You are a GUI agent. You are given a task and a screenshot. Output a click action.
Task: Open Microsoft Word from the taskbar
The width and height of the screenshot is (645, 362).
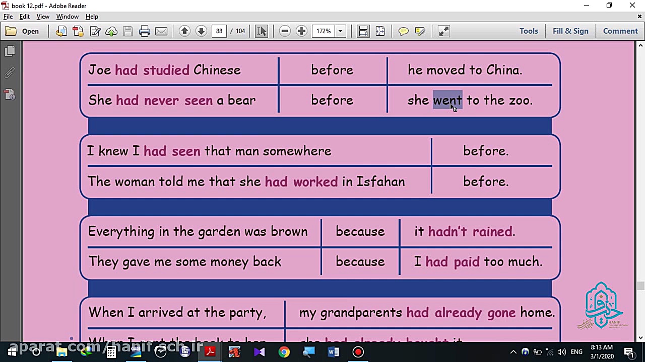(334, 352)
